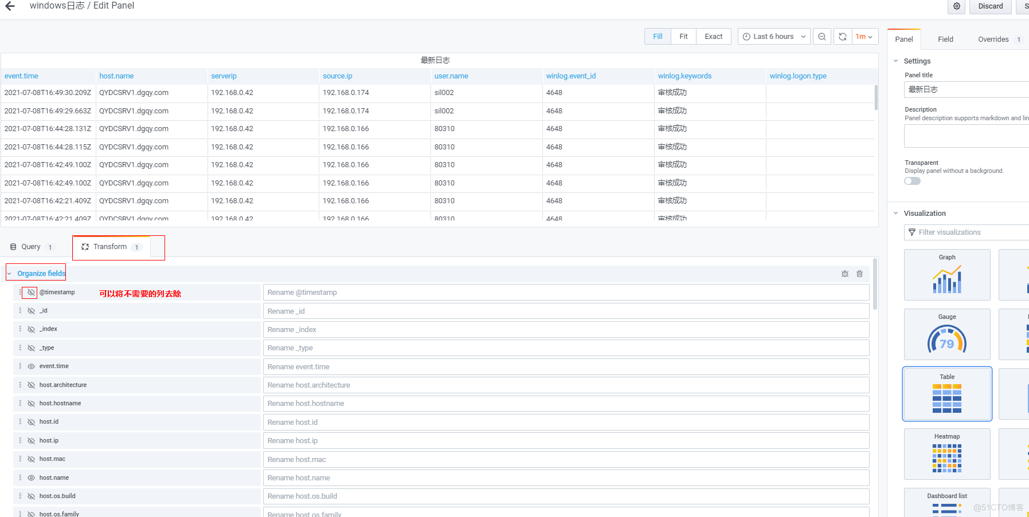
Task: Open the Last 6 hours time picker
Action: [x=774, y=37]
